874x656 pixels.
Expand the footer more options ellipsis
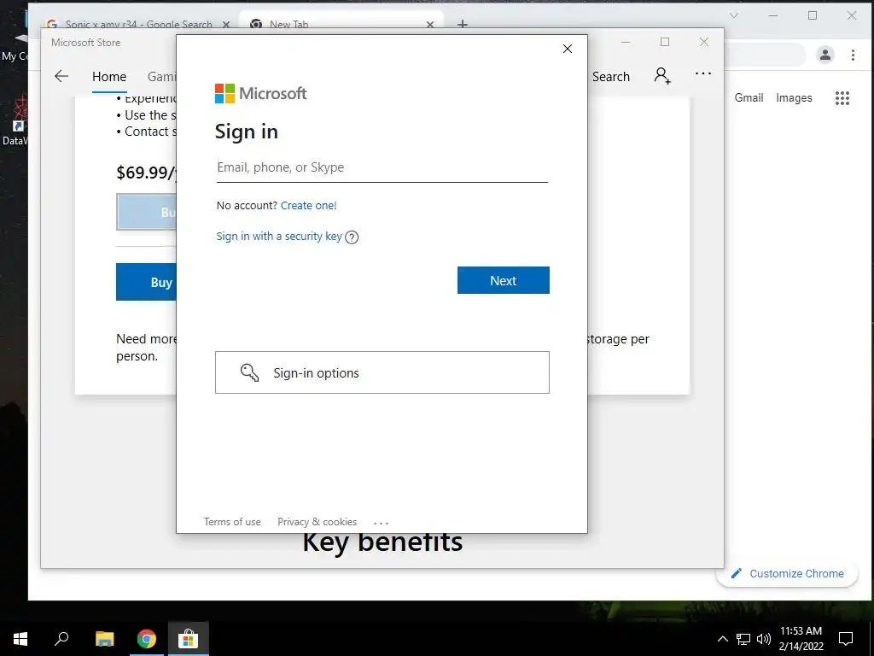pos(382,523)
